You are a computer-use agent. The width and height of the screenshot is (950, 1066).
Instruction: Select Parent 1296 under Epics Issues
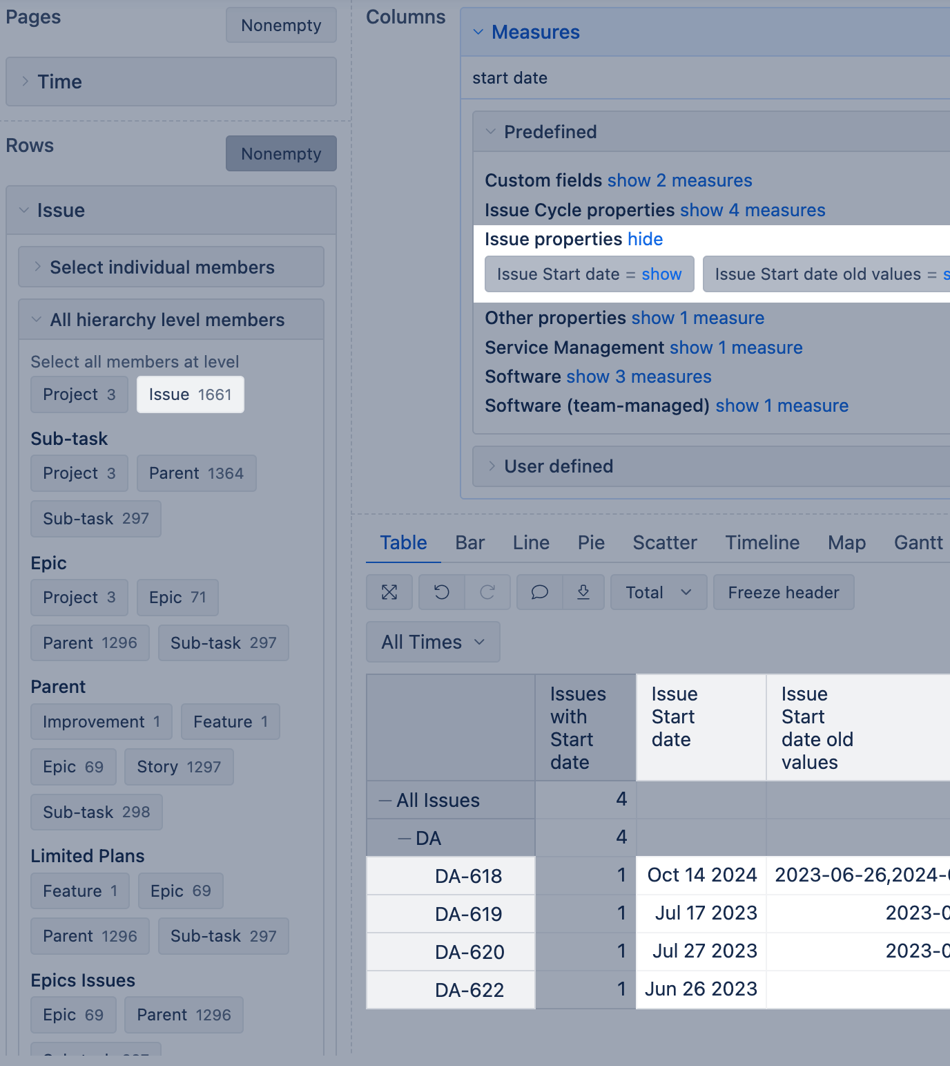click(x=184, y=1015)
